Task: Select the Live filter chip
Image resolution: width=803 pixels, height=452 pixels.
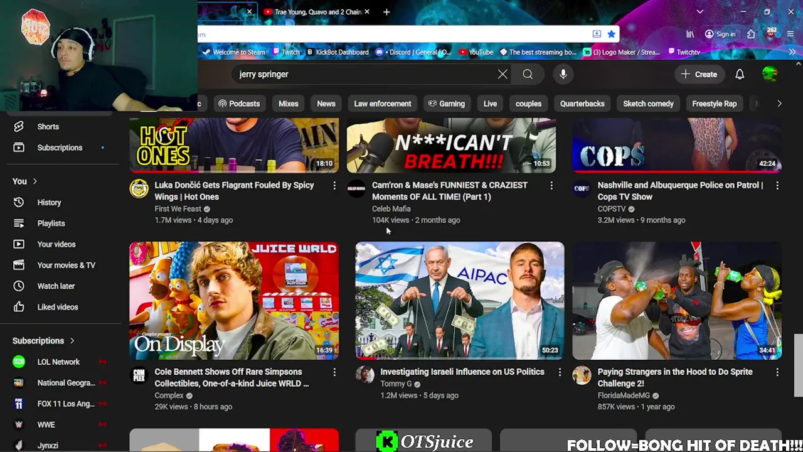Action: point(490,104)
